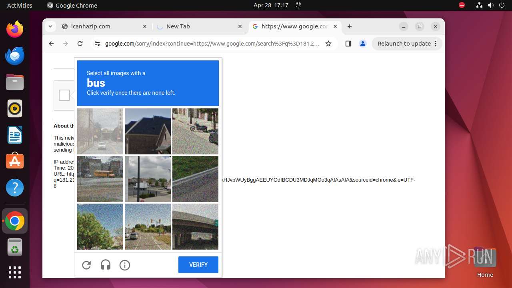Image resolution: width=512 pixels, height=288 pixels.
Task: Select the google.com sorry page tab
Action: pyautogui.click(x=295, y=26)
